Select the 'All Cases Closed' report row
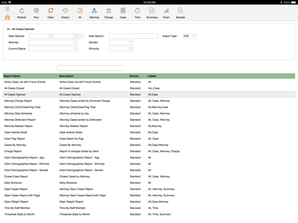This screenshot has height=223, width=298. pyautogui.click(x=149, y=88)
